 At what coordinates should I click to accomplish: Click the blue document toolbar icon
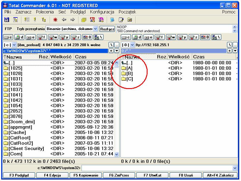pos(112,20)
